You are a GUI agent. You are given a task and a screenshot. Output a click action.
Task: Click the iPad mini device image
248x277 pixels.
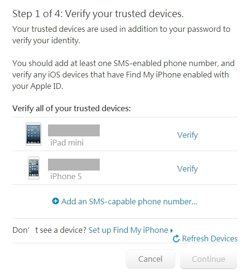[33, 134]
